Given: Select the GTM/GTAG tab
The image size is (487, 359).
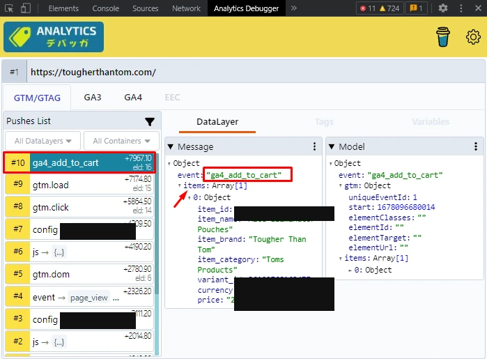Looking at the screenshot, I should coord(37,98).
